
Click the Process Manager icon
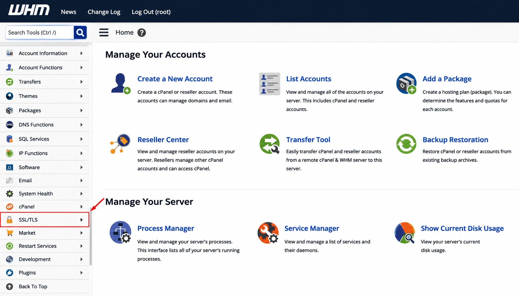(120, 232)
